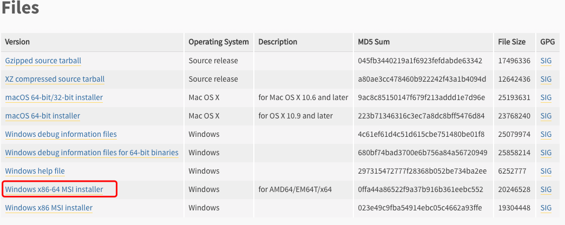
Task: Click SIG for XZ compressed source tarball
Action: [x=546, y=79]
